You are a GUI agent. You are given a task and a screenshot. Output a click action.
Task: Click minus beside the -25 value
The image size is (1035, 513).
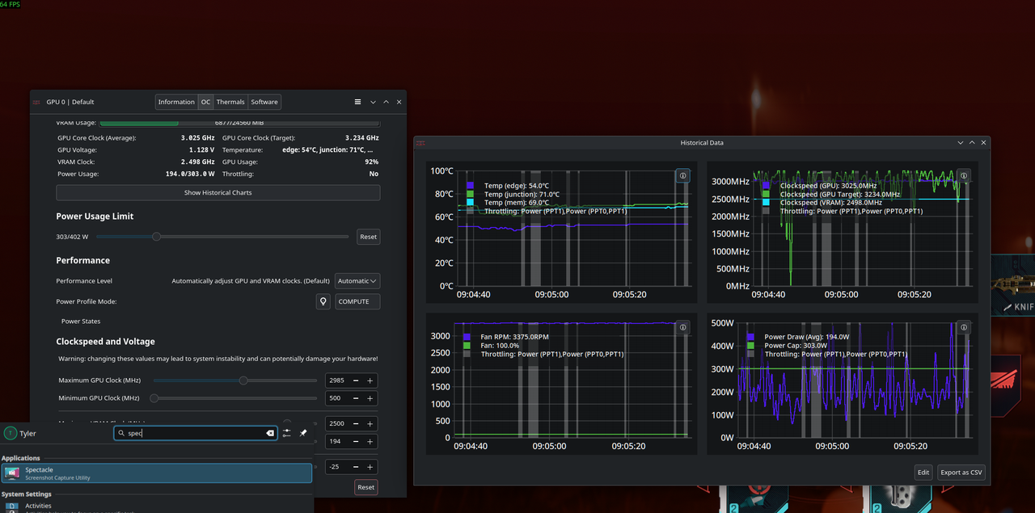pos(357,467)
